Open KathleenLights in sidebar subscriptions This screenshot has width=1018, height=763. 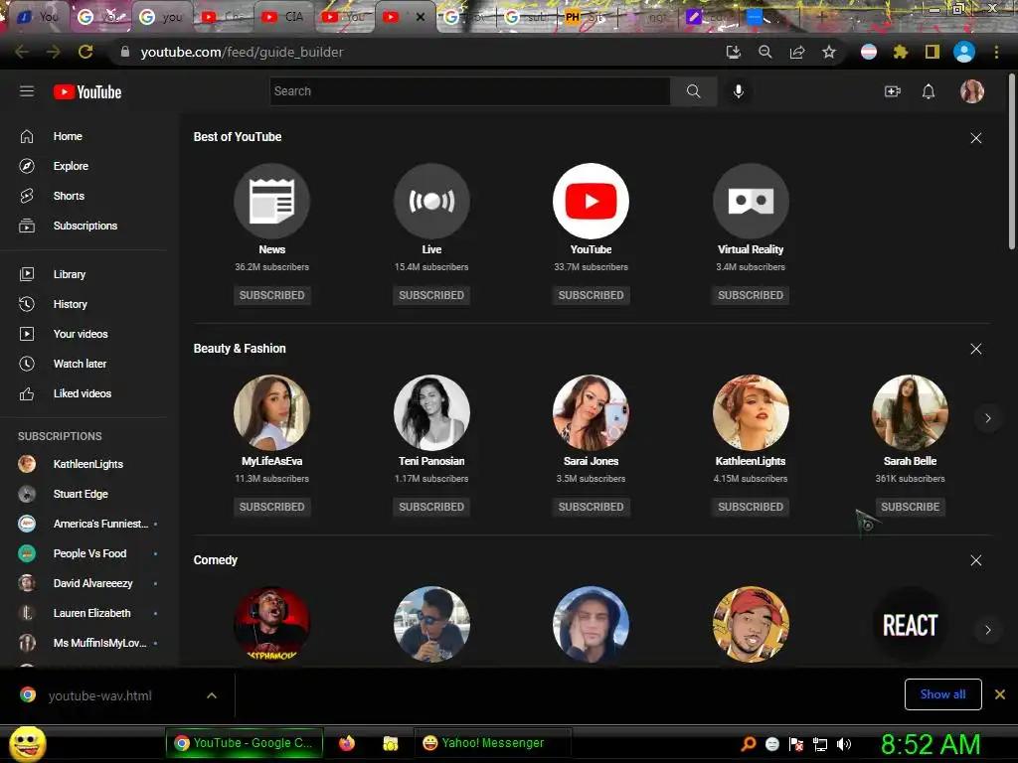click(x=89, y=464)
